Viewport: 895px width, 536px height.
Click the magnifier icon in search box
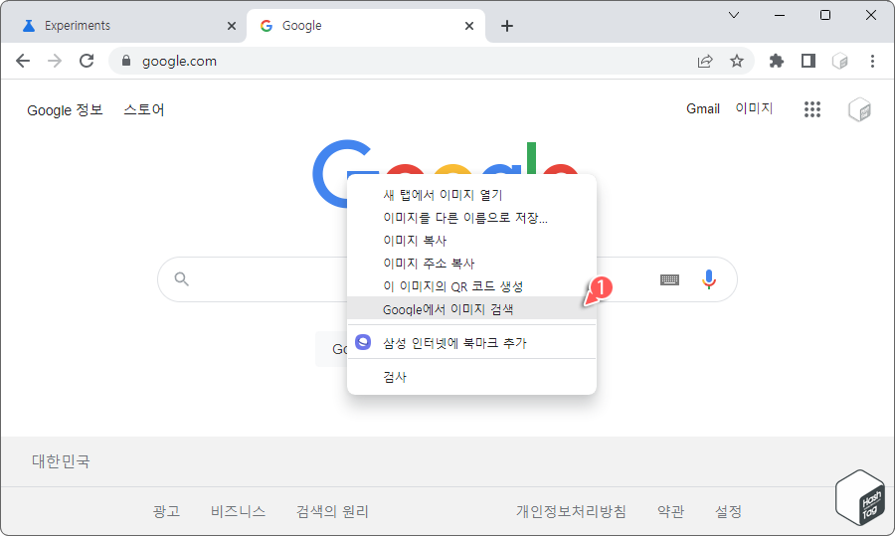(182, 279)
